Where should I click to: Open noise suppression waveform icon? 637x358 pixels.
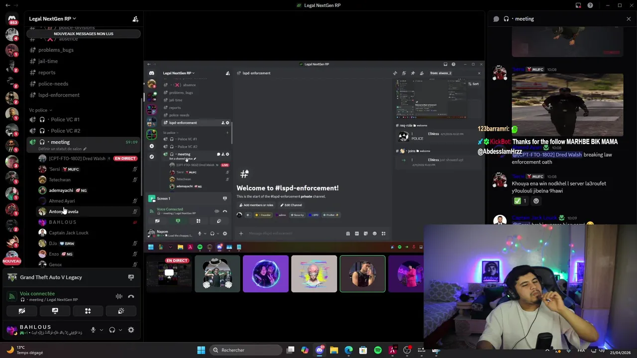(x=119, y=296)
